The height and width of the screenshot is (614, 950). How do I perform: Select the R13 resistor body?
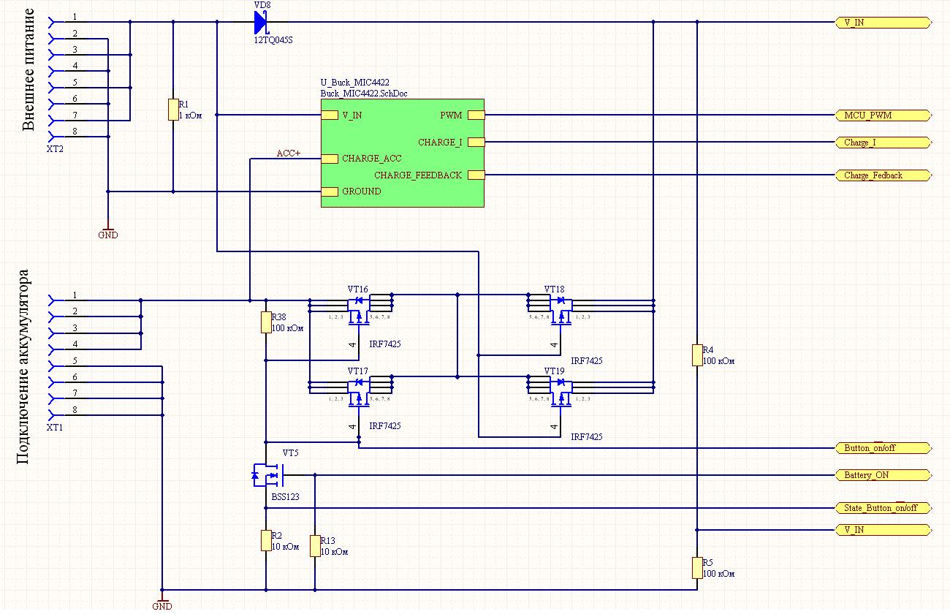tap(315, 546)
